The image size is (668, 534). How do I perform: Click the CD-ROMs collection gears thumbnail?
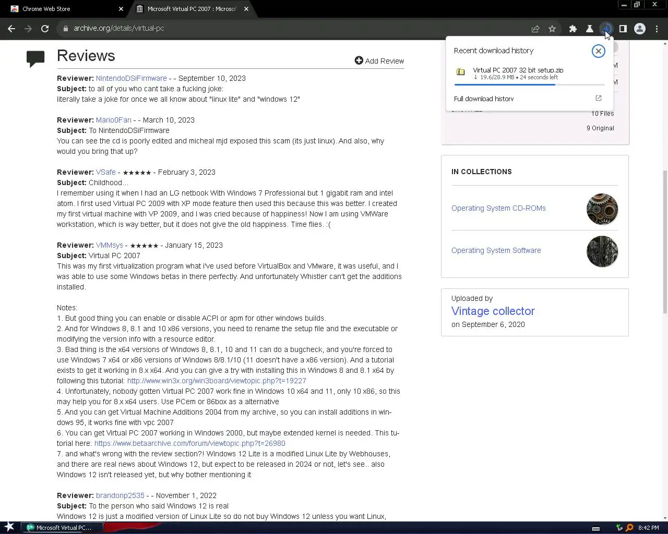click(602, 209)
